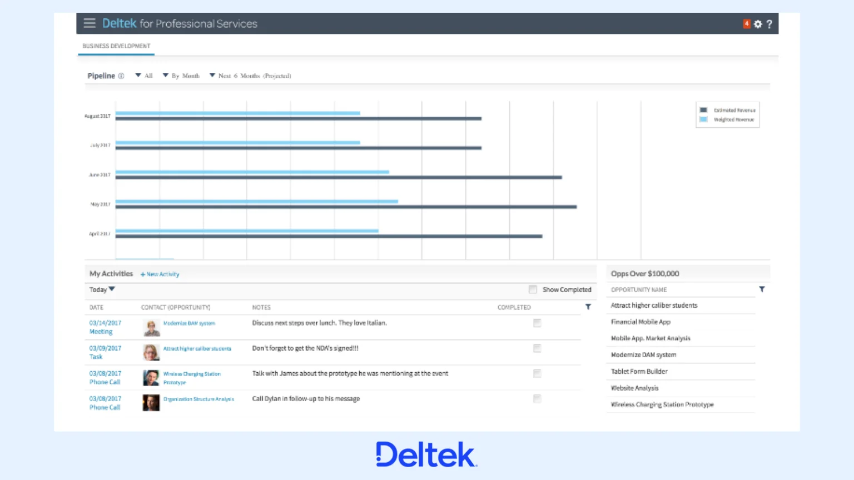
Task: Click the Modernize DAM system contact photo
Action: (x=151, y=328)
